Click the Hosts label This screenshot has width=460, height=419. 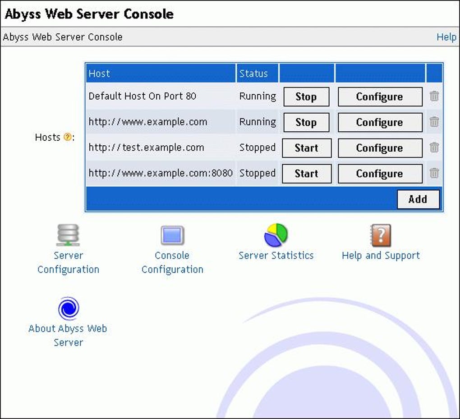(47, 137)
